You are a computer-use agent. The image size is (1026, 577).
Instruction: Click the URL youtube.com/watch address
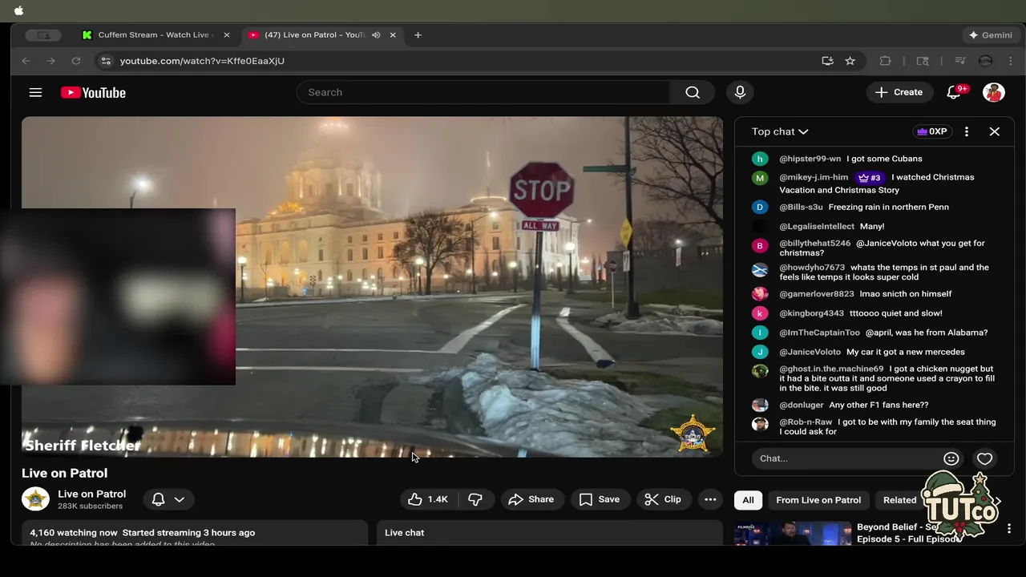pos(202,61)
